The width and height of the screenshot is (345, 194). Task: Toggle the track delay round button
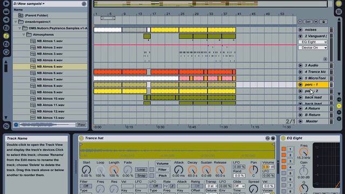339,119
